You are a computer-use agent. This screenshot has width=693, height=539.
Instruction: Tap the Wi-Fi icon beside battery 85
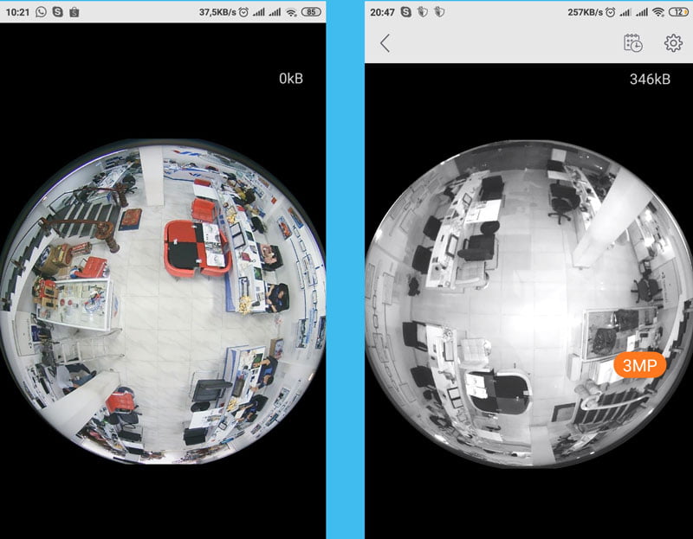point(291,11)
